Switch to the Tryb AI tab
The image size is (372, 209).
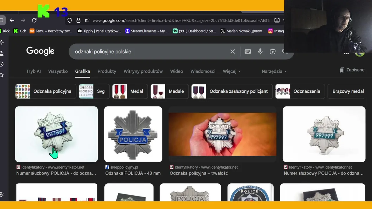tap(33, 71)
